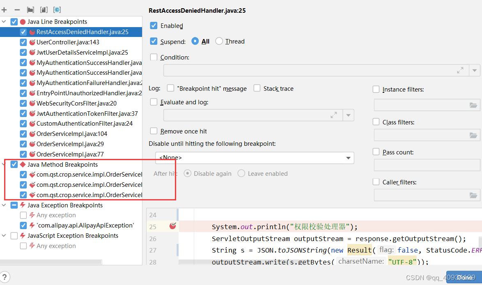The height and width of the screenshot is (285, 482).
Task: Uncheck the Enabled checkbox
Action: (x=154, y=25)
